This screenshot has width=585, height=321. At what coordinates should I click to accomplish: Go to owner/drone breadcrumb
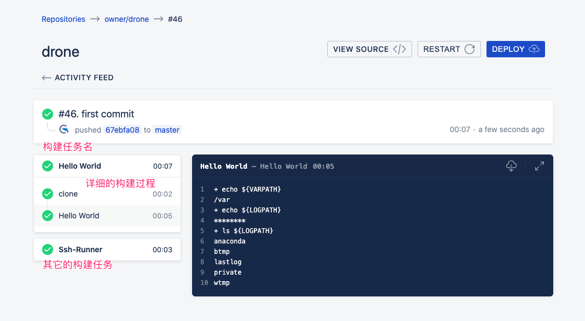126,19
